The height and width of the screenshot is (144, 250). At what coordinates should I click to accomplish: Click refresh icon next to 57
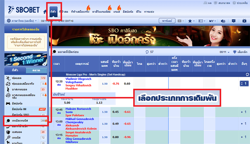(147, 52)
